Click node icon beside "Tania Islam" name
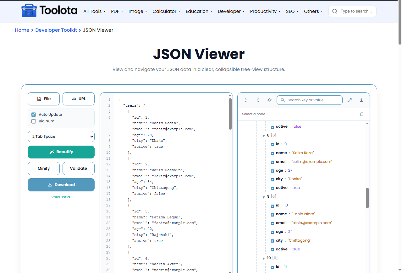 click(x=273, y=214)
